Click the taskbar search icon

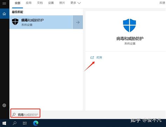[15, 123]
